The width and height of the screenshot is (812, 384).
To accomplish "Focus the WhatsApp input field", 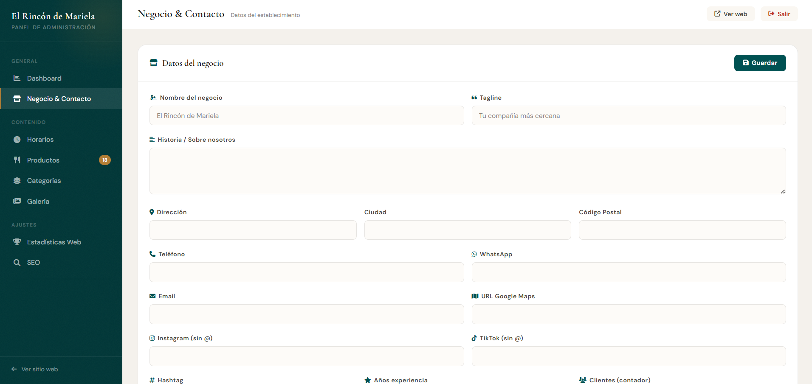I will tap(629, 272).
